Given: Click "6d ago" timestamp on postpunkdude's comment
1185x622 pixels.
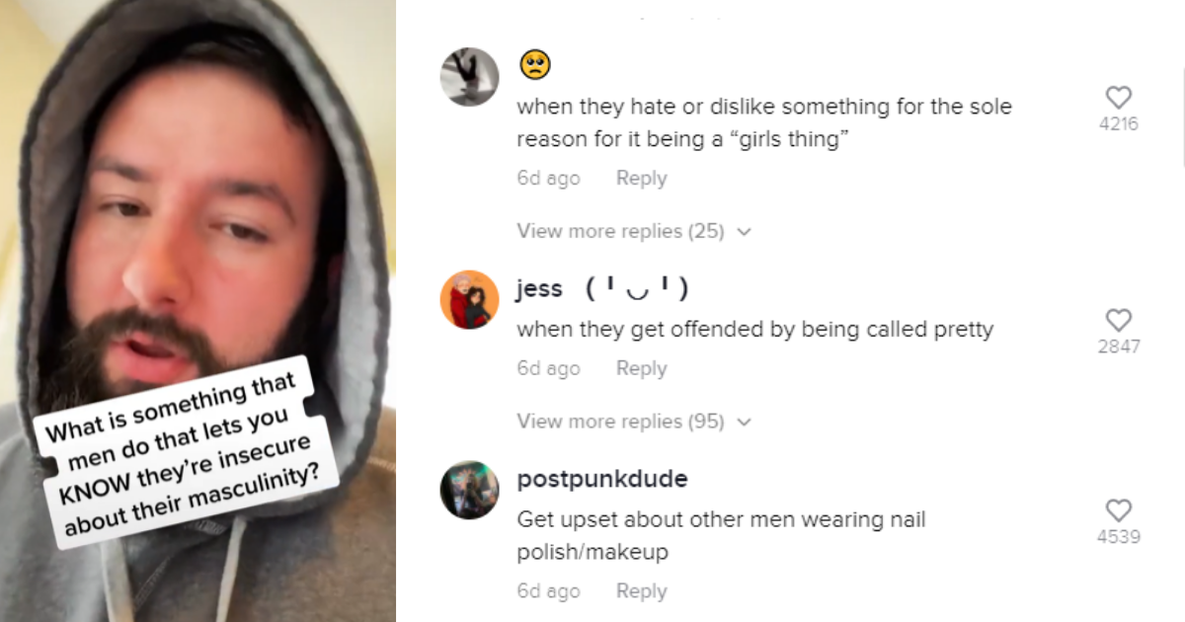Looking at the screenshot, I should [548, 591].
